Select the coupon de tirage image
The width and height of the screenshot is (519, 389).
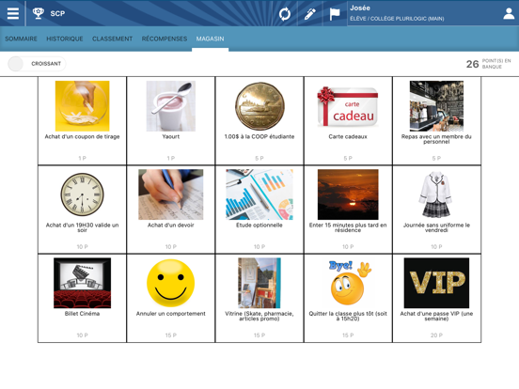point(82,106)
